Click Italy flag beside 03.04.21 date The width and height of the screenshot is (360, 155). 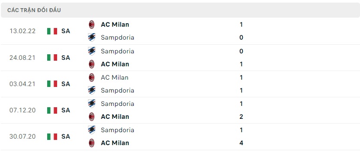[x=52, y=84]
